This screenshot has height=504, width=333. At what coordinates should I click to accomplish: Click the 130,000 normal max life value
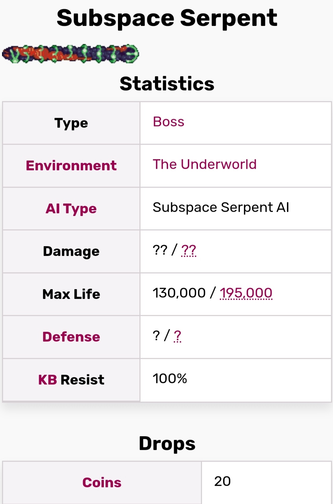[179, 293]
